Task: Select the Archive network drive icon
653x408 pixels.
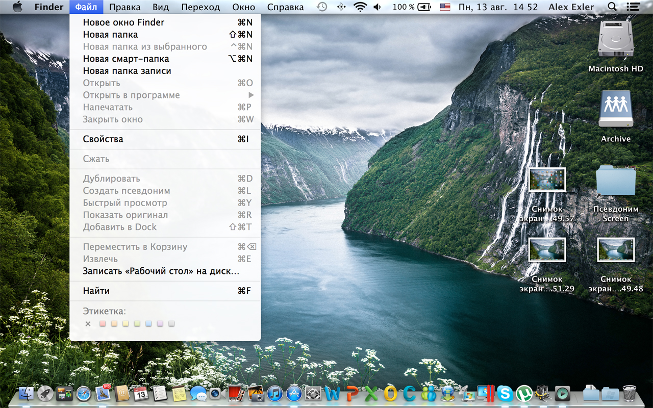Action: click(x=616, y=109)
